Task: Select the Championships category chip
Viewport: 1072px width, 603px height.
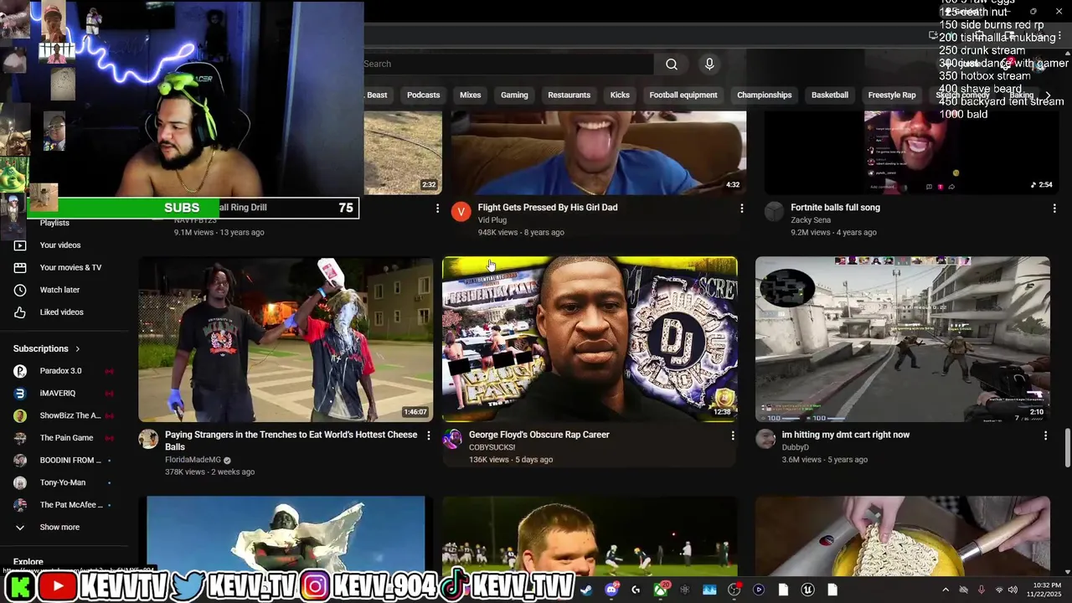Action: pyautogui.click(x=764, y=95)
